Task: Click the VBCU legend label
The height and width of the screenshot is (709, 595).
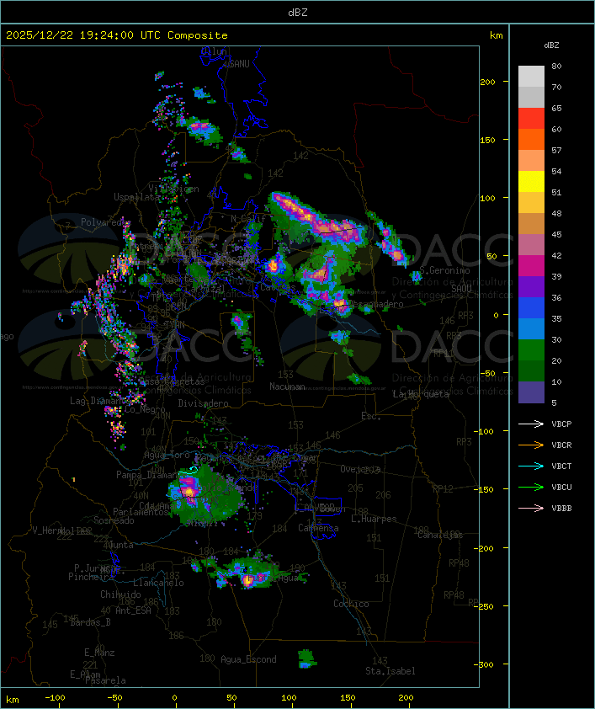Action: coord(561,487)
